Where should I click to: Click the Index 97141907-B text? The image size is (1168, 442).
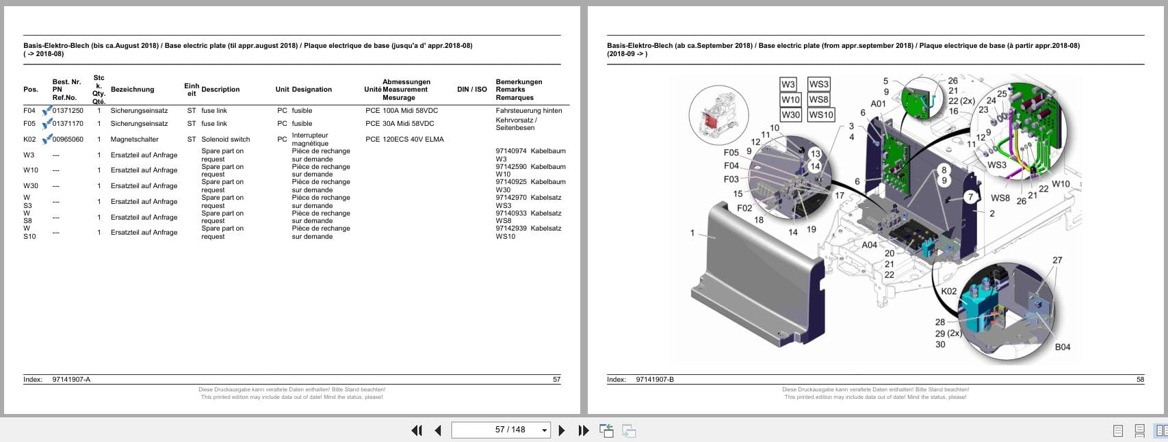(x=640, y=380)
